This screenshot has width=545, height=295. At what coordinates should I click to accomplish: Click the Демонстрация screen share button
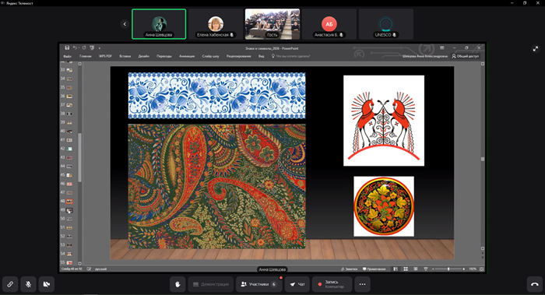pyautogui.click(x=211, y=284)
